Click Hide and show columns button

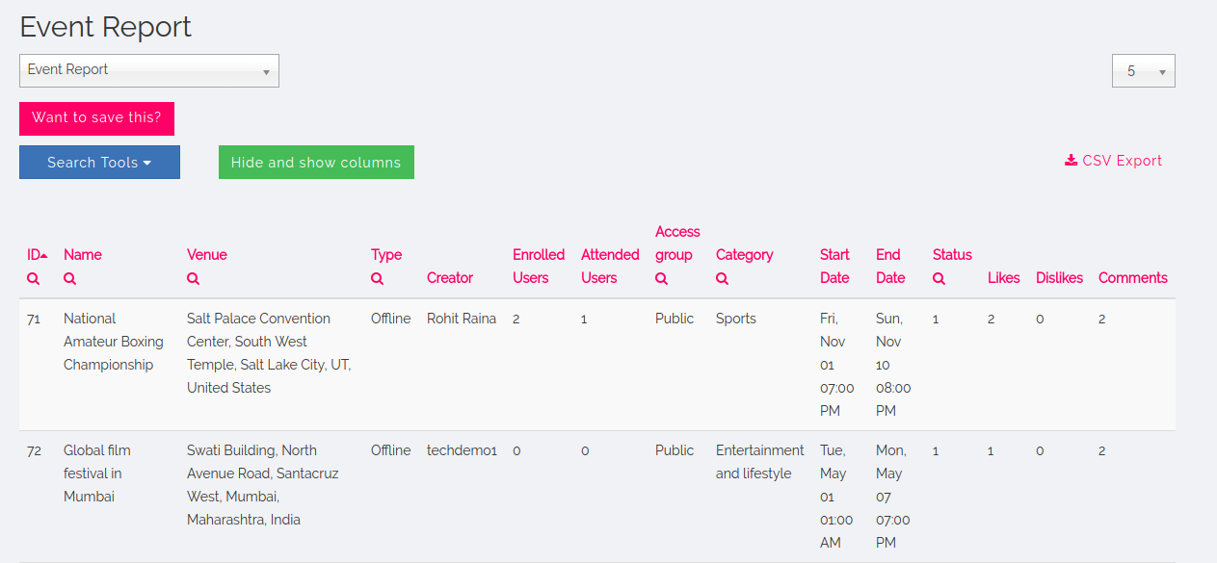tap(316, 163)
